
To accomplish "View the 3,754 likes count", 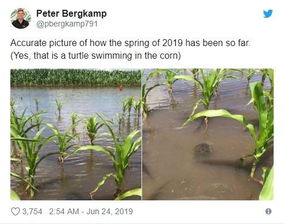I will click(32, 211).
